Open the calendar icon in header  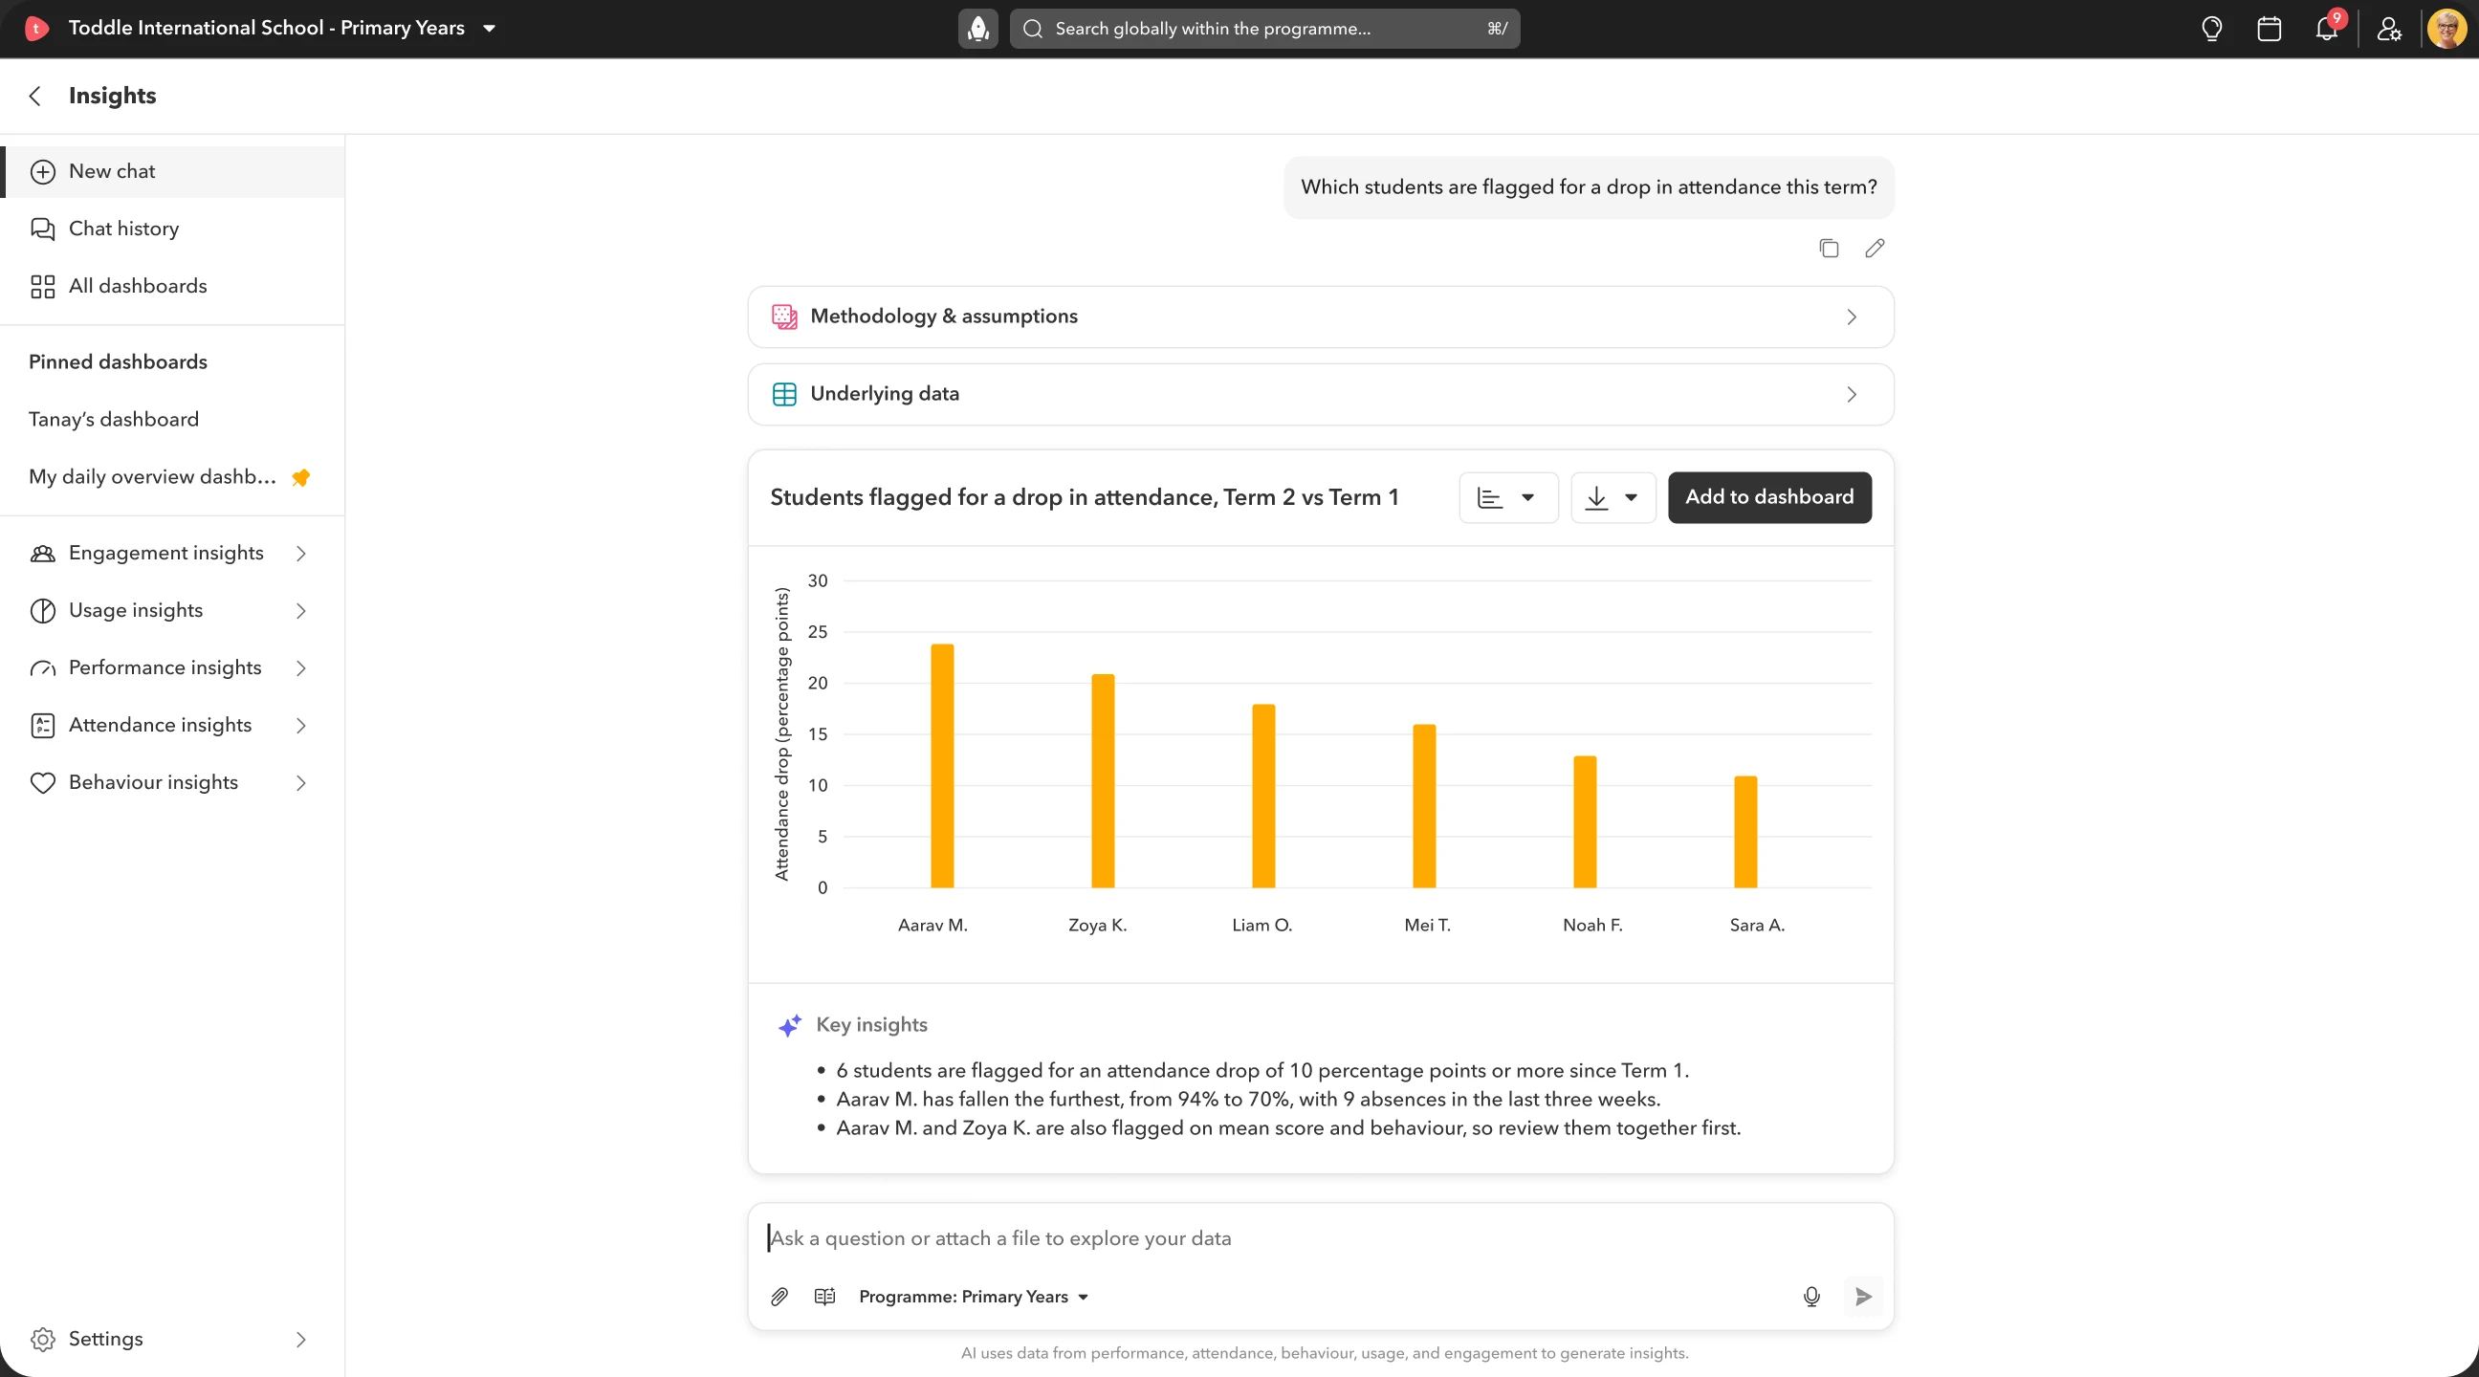pyautogui.click(x=2270, y=28)
